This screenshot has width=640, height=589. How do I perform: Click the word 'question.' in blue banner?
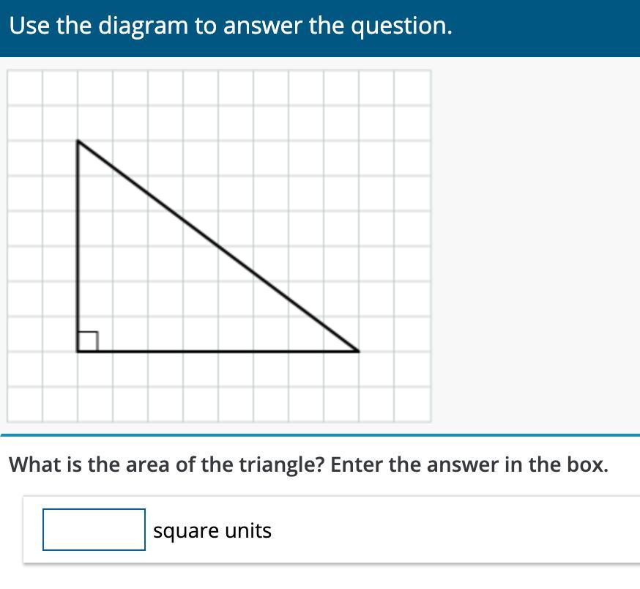click(x=401, y=26)
